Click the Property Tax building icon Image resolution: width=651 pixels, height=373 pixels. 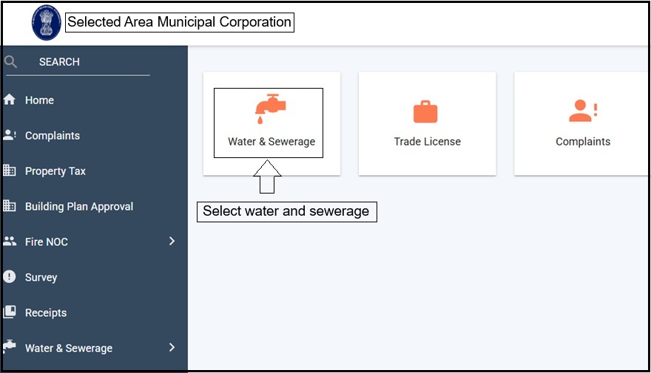[10, 171]
